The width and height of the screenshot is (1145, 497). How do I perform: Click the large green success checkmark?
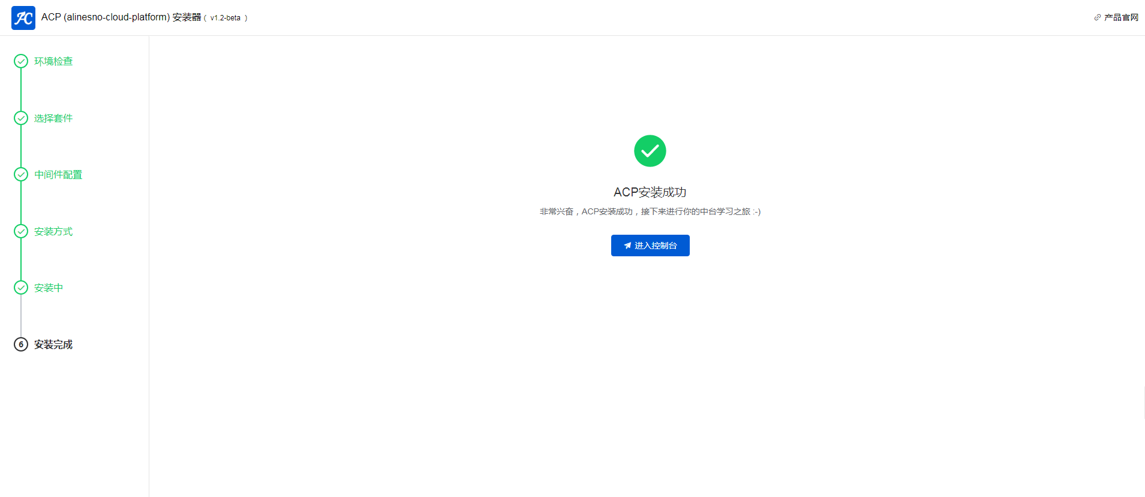point(650,151)
